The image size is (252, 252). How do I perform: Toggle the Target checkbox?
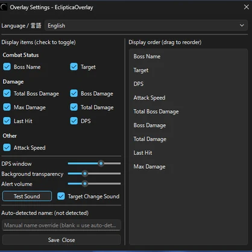click(x=74, y=67)
